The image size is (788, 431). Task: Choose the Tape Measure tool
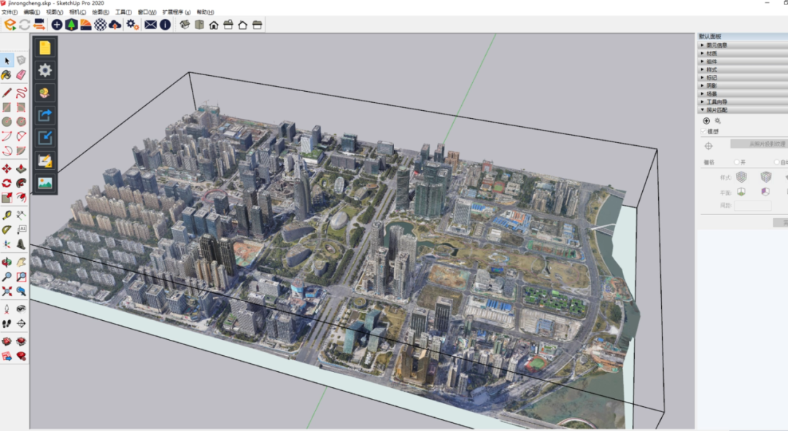[7, 215]
